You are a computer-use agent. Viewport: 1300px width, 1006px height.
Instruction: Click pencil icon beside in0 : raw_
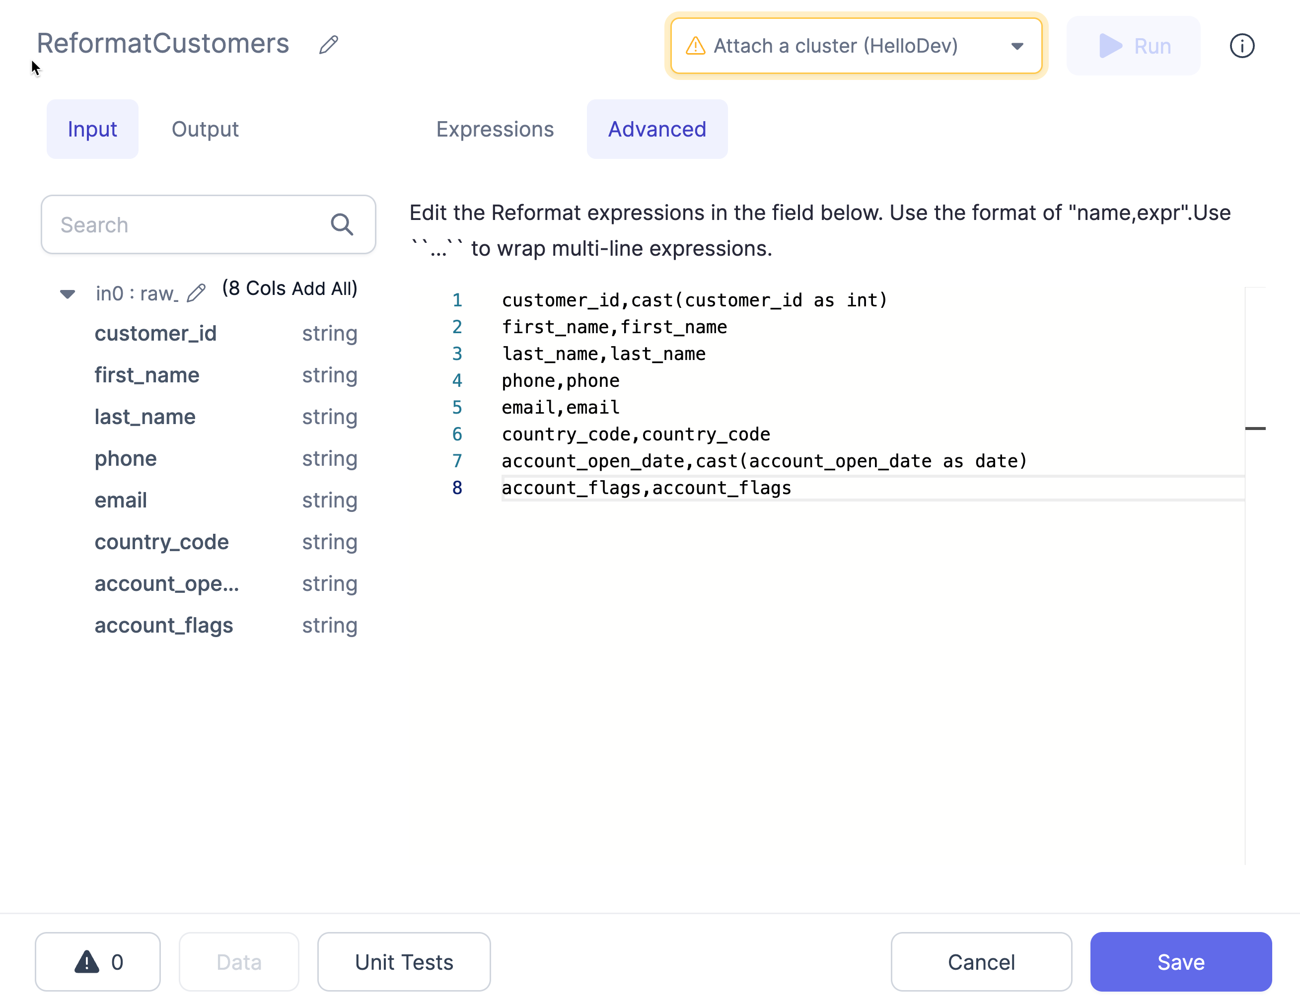click(196, 293)
